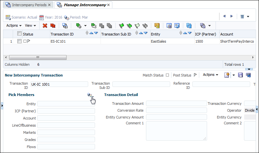
Task: Click the XYZ reset transaction icon
Action: [x=248, y=75]
